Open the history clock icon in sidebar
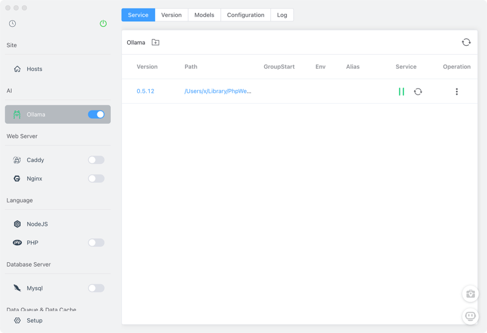The width and height of the screenshot is (487, 333). click(12, 24)
